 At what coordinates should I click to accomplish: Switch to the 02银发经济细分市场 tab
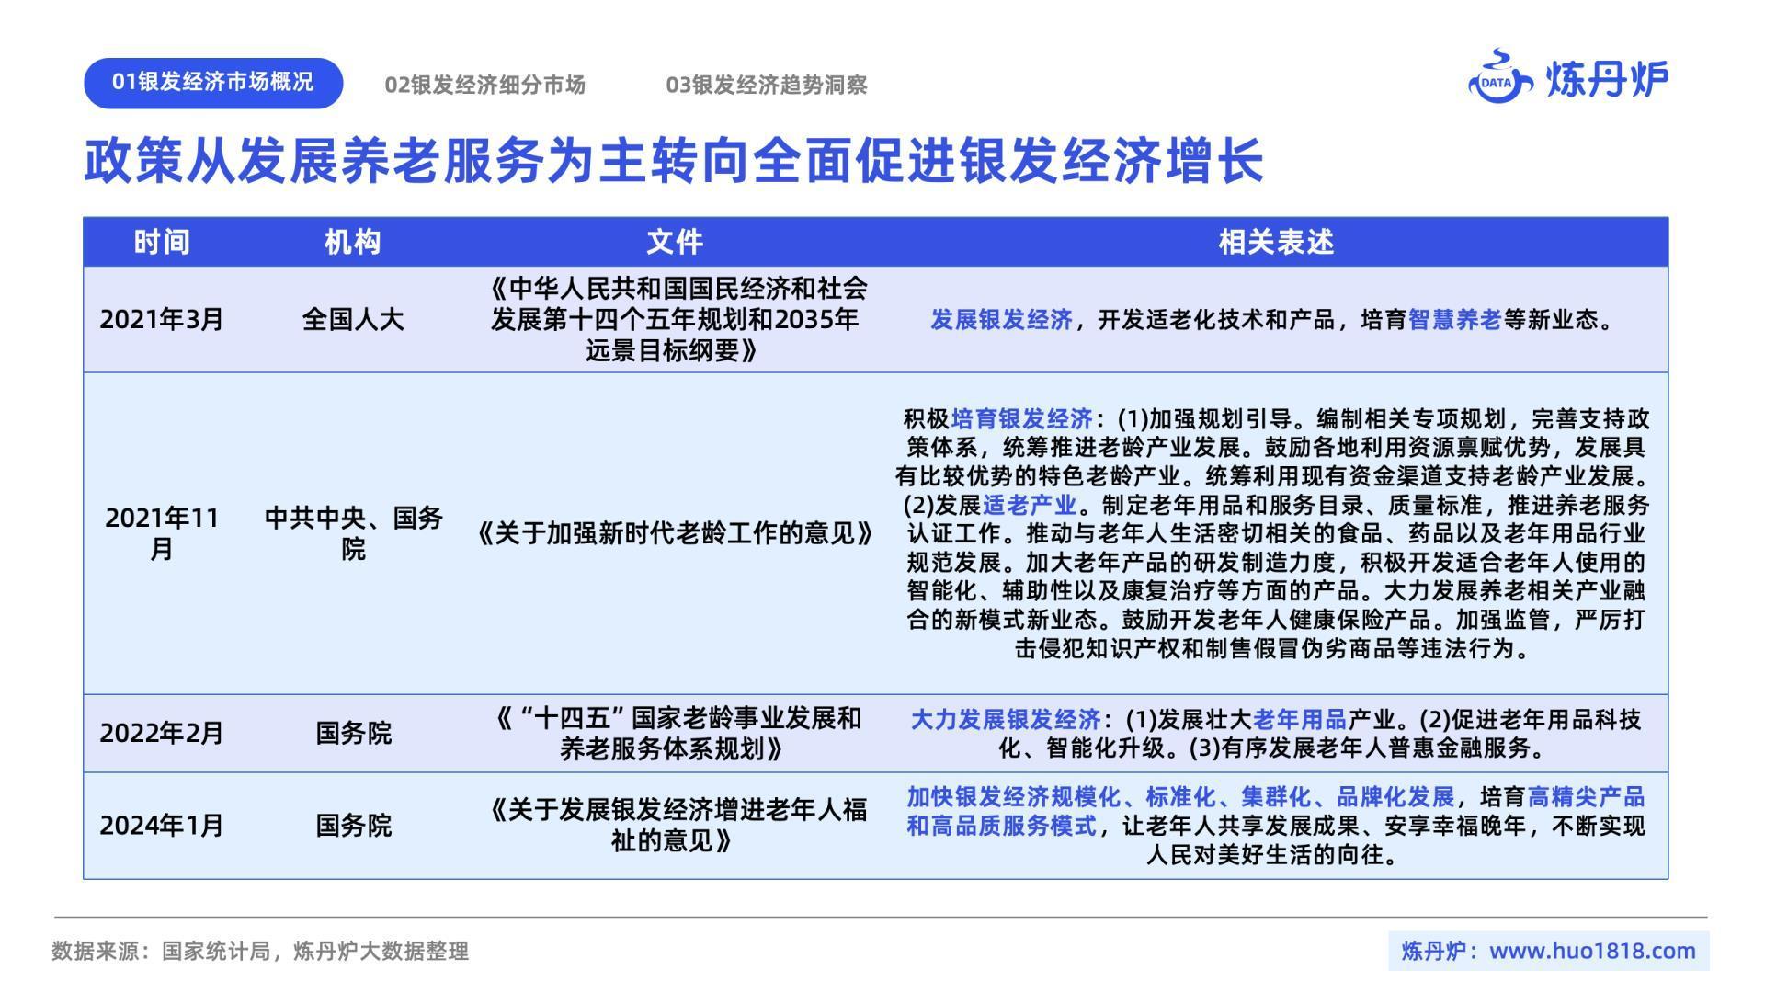pyautogui.click(x=484, y=86)
